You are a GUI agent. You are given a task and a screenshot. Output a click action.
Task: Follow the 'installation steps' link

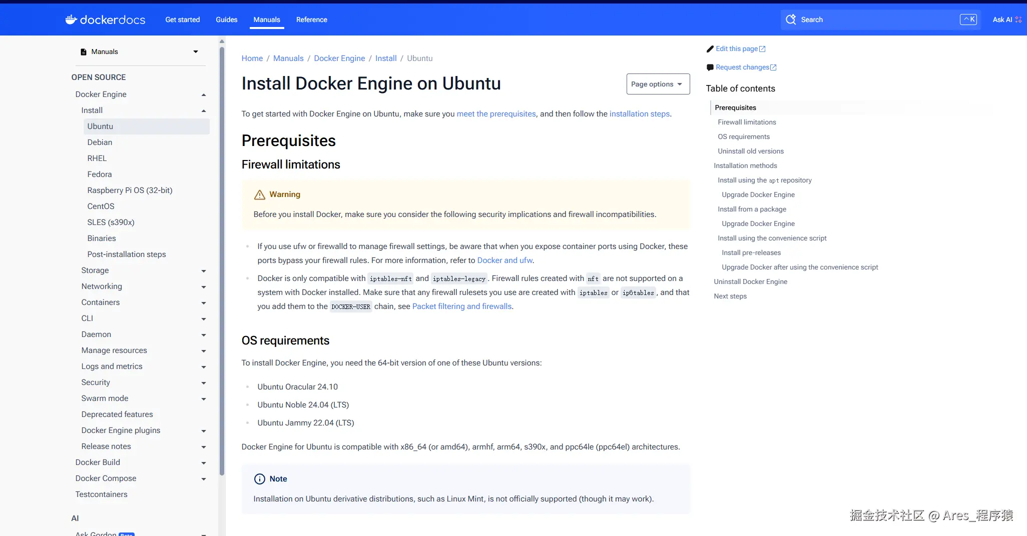tap(640, 114)
